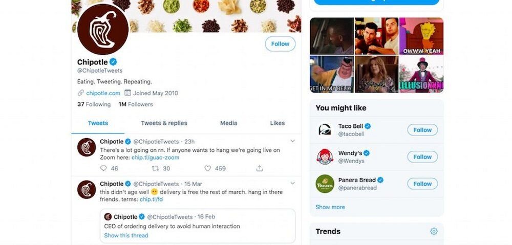Image resolution: width=512 pixels, height=245 pixels.
Task: Open dropdown caret on 15 Mar tweet
Action: pos(292,183)
